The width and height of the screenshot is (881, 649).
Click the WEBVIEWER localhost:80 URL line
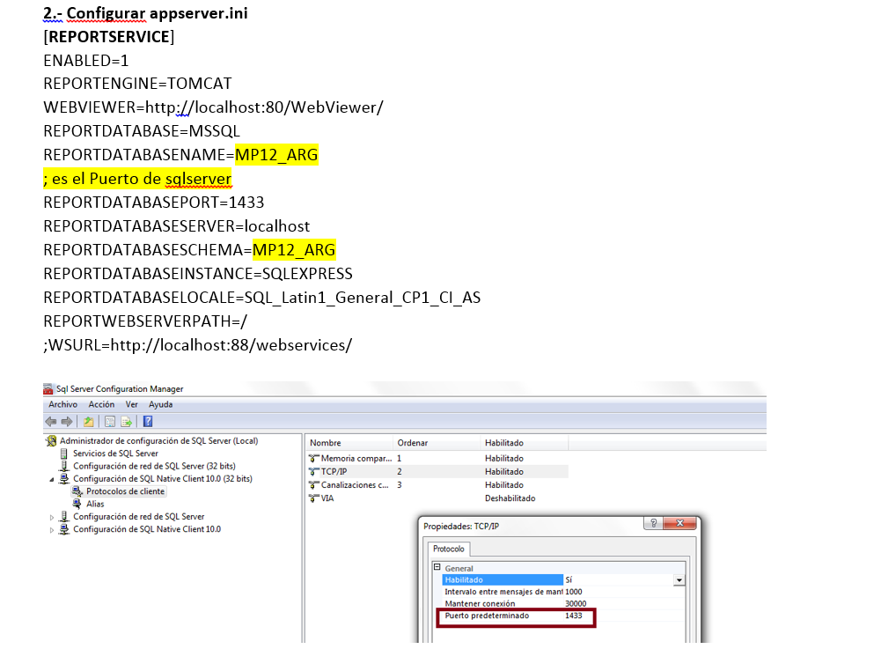click(x=214, y=107)
